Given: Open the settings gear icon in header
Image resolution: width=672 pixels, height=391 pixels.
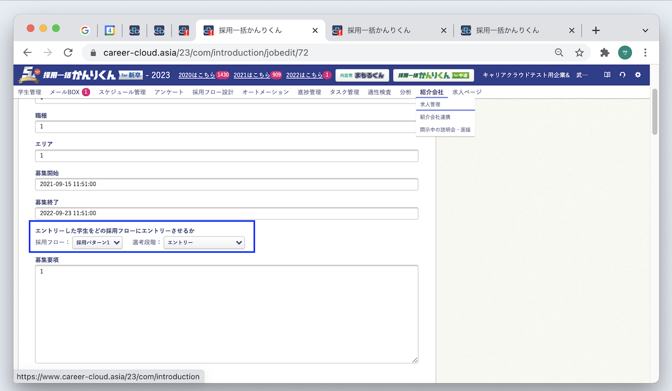Looking at the screenshot, I should [638, 75].
